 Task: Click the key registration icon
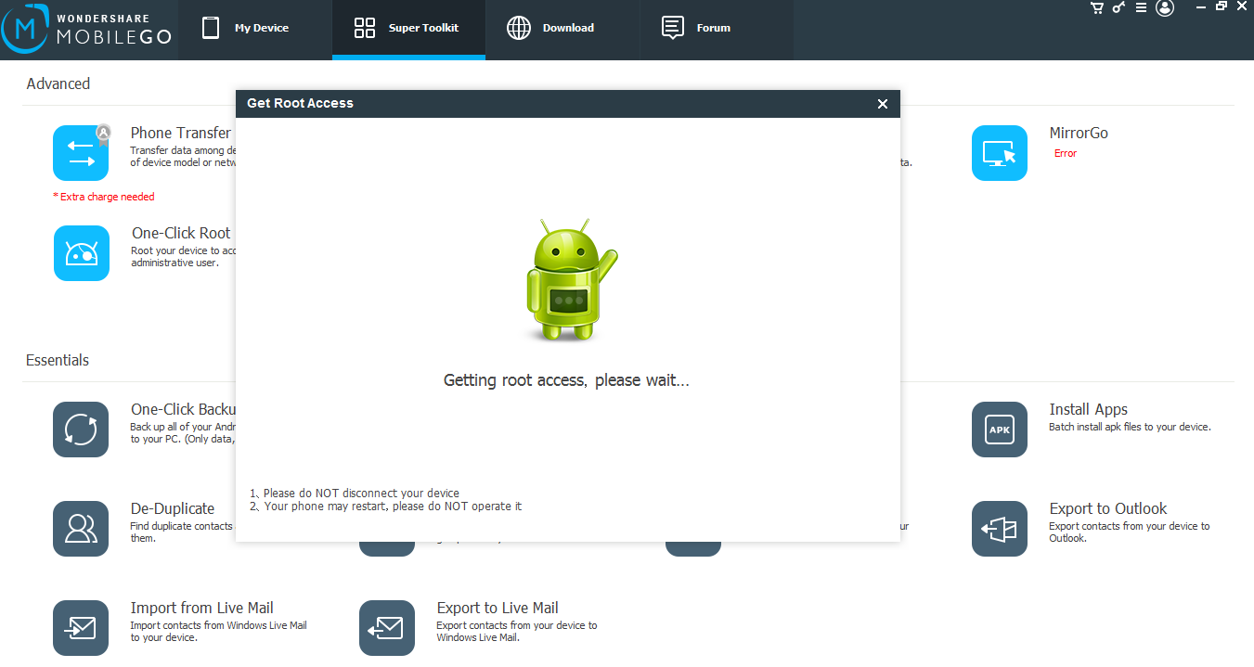point(1119,7)
